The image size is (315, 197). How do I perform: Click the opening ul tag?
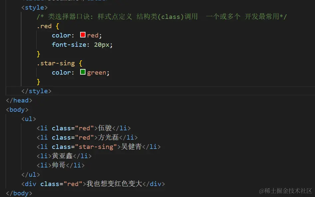point(29,119)
